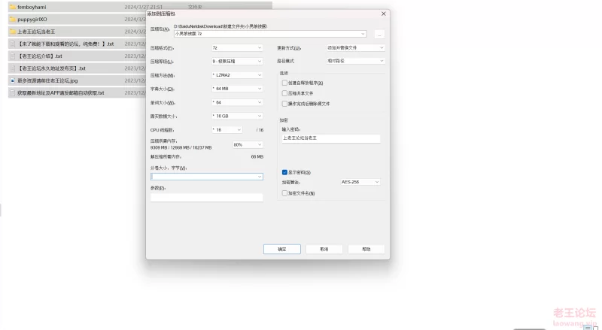
Task: Click the 【老王论坛介绍】.txt file icon
Action: coord(12,56)
